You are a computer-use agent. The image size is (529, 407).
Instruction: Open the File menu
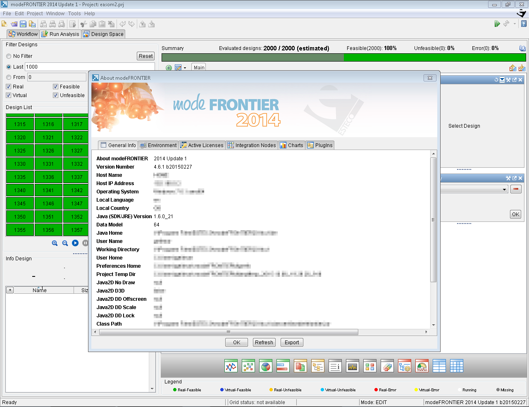[x=7, y=14]
